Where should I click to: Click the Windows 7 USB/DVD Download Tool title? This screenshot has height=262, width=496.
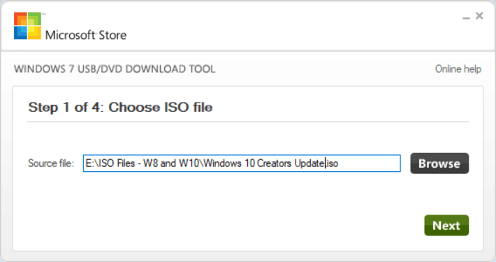click(115, 69)
